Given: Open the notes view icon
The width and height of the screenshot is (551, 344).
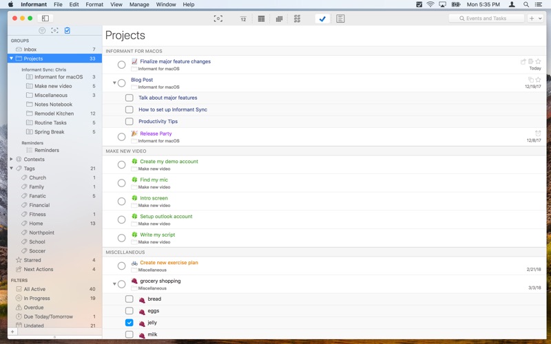Looking at the screenshot, I should (340, 19).
